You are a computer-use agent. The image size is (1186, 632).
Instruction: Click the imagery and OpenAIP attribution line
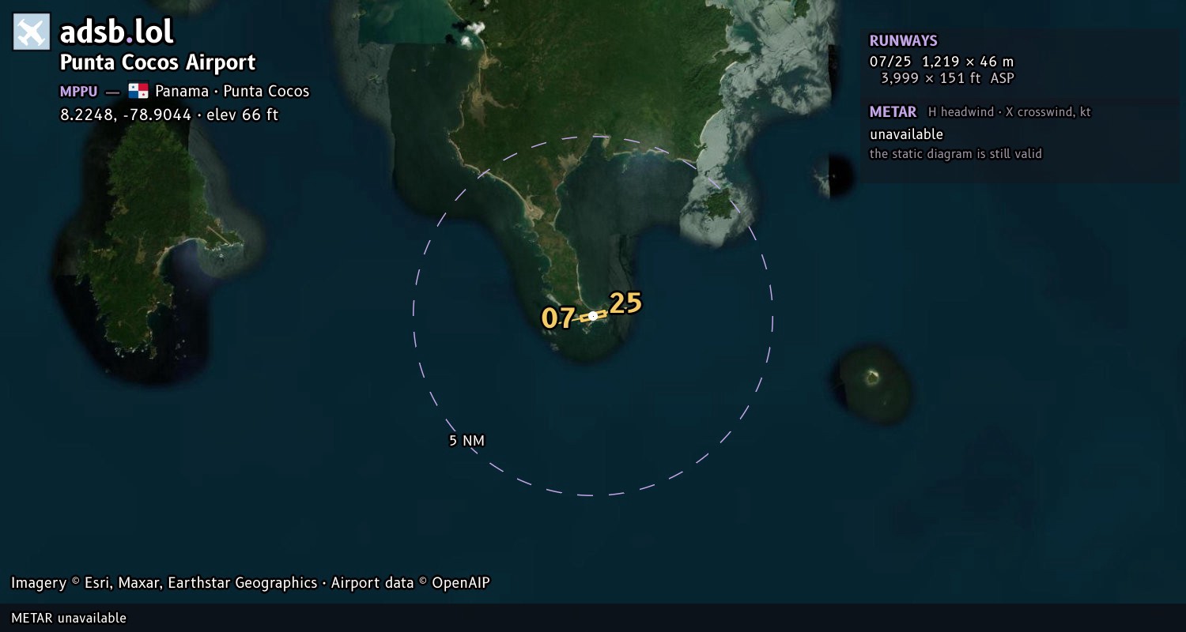tap(251, 583)
